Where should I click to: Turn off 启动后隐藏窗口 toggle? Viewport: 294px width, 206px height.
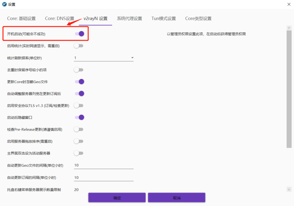pos(79,117)
